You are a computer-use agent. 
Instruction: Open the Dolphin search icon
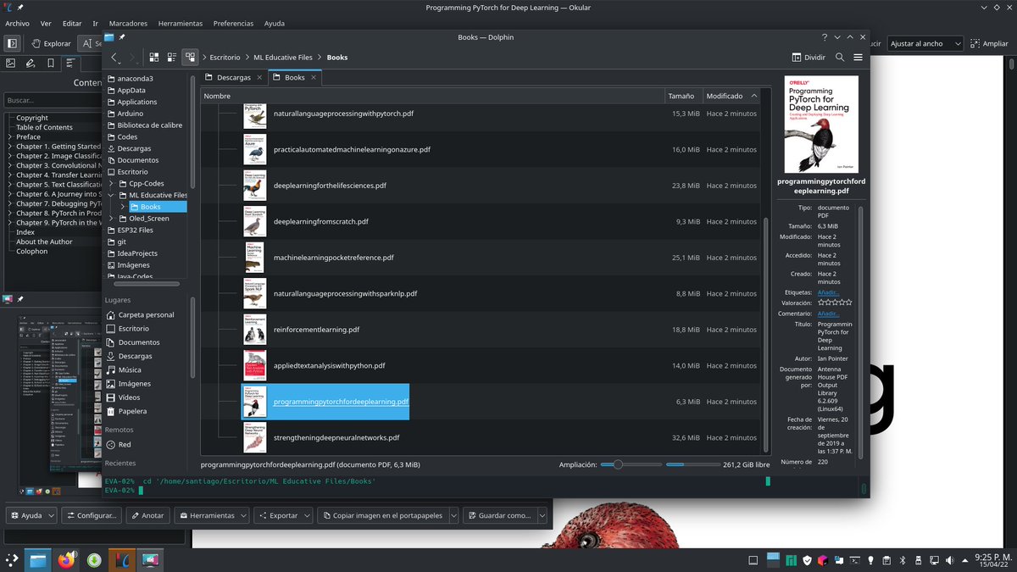840,58
